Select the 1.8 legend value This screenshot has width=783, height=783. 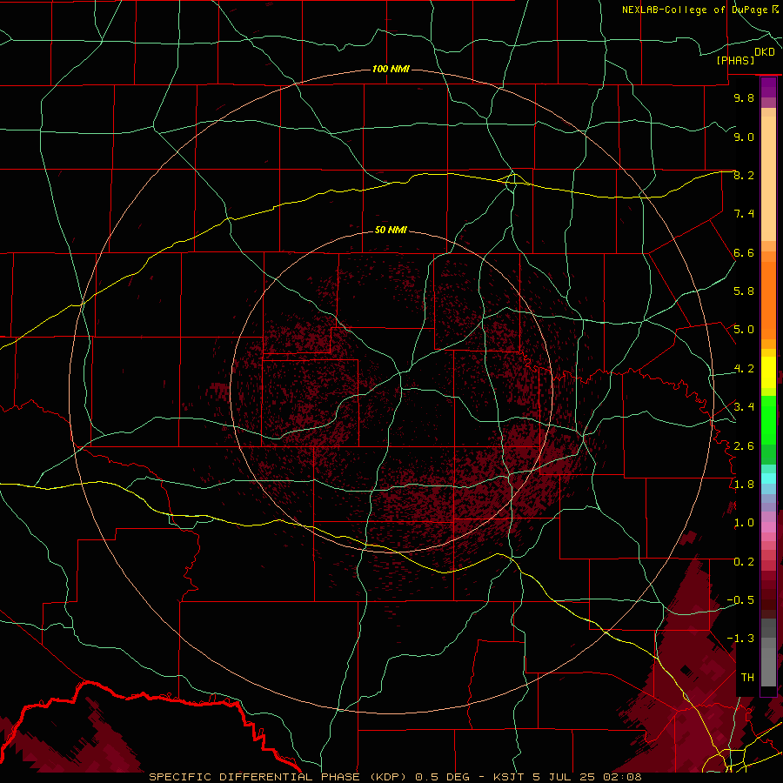(x=744, y=485)
